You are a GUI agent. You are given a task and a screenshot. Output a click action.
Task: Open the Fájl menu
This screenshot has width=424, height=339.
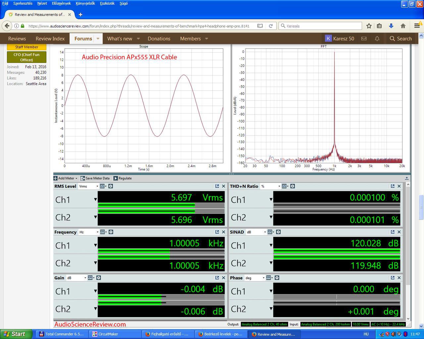(x=5, y=3)
